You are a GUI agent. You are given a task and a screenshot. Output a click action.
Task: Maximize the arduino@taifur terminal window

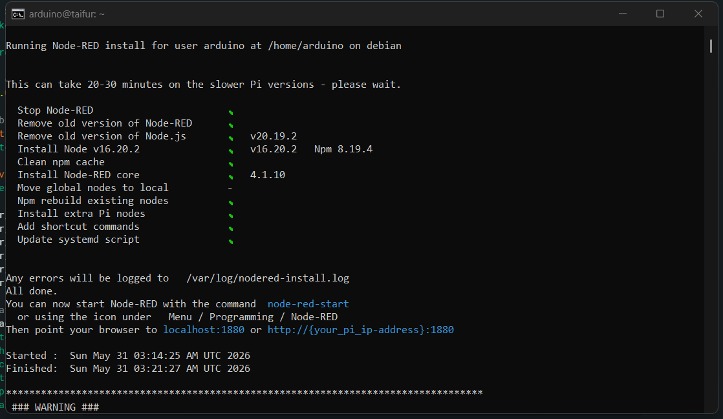tap(660, 14)
